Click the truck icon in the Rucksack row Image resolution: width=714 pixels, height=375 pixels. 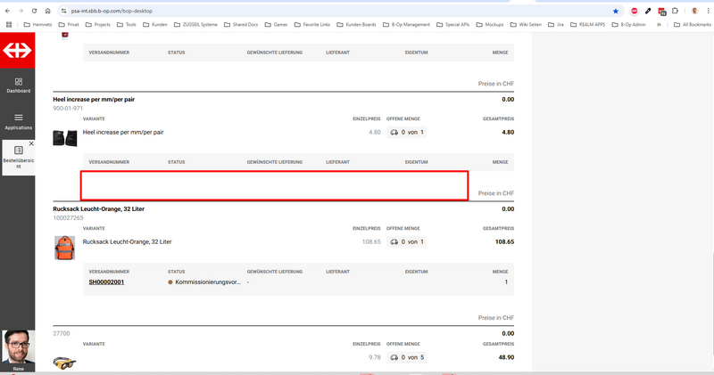click(x=394, y=242)
